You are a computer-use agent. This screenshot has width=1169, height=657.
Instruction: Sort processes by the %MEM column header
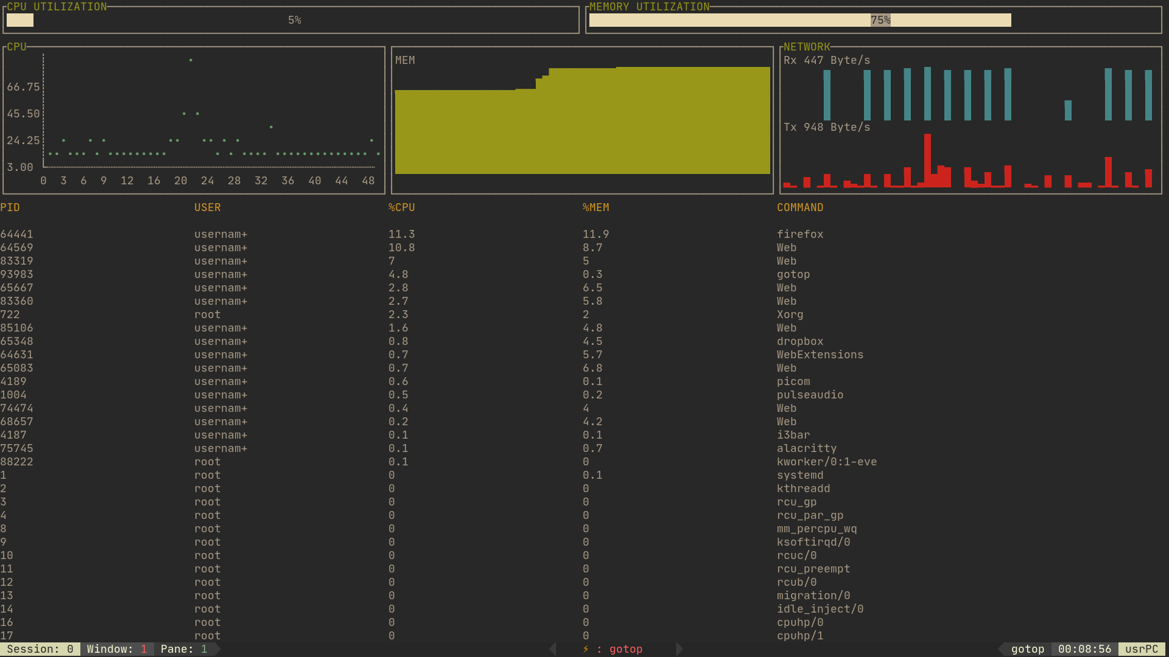pyautogui.click(x=595, y=207)
